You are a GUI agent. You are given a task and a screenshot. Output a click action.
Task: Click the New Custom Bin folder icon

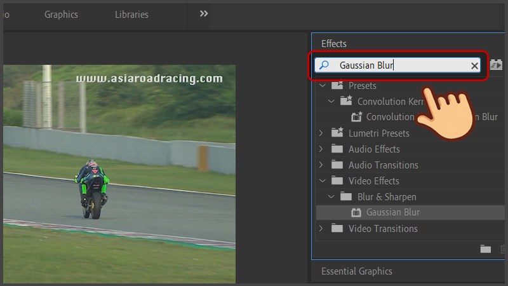(x=486, y=249)
